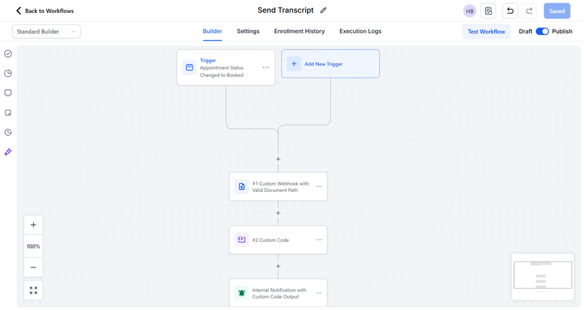Click the fit-to-screen expand icon
Image resolution: width=584 pixels, height=310 pixels.
pos(33,291)
